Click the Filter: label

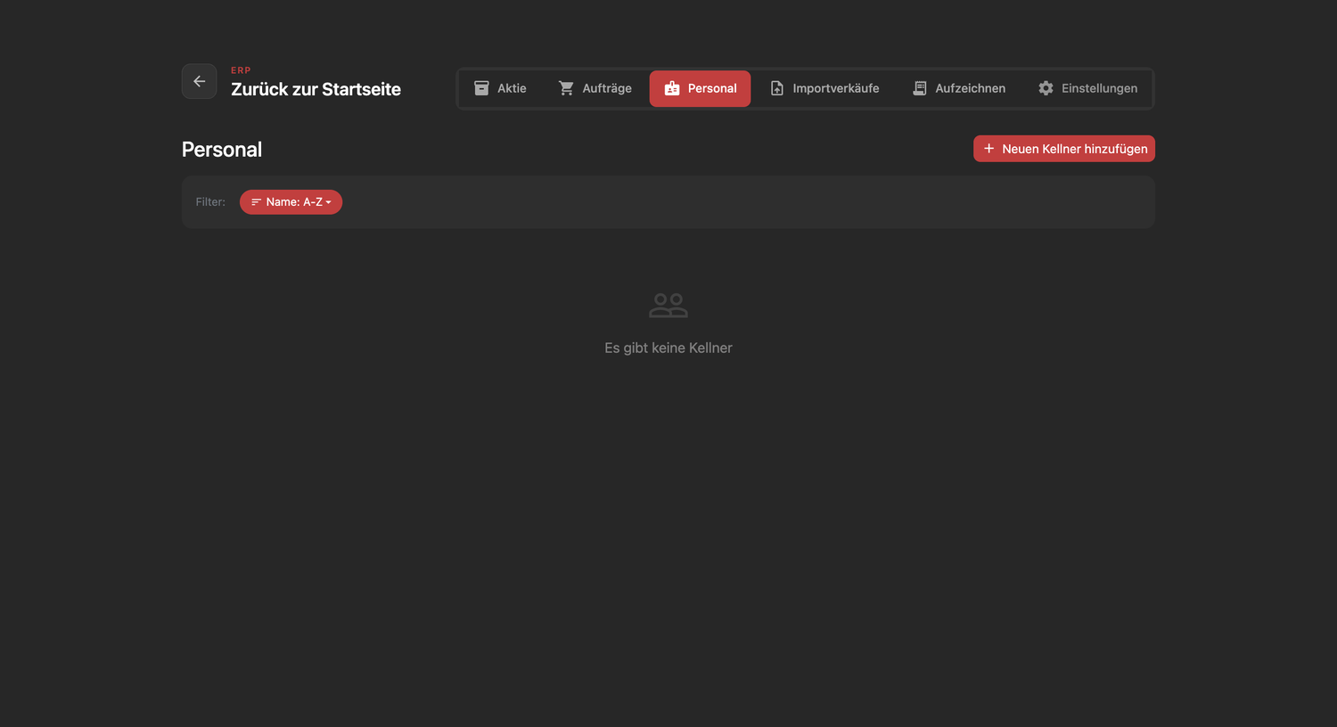pyautogui.click(x=210, y=202)
